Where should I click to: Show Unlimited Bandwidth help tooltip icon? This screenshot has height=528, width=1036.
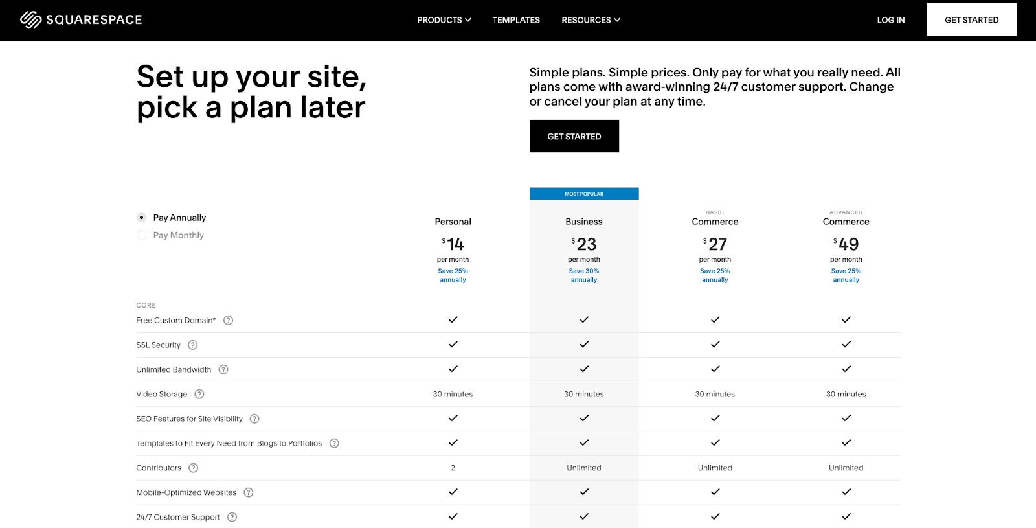click(x=223, y=369)
